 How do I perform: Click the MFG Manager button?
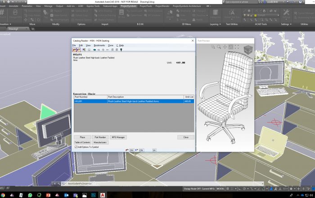pyautogui.click(x=118, y=137)
